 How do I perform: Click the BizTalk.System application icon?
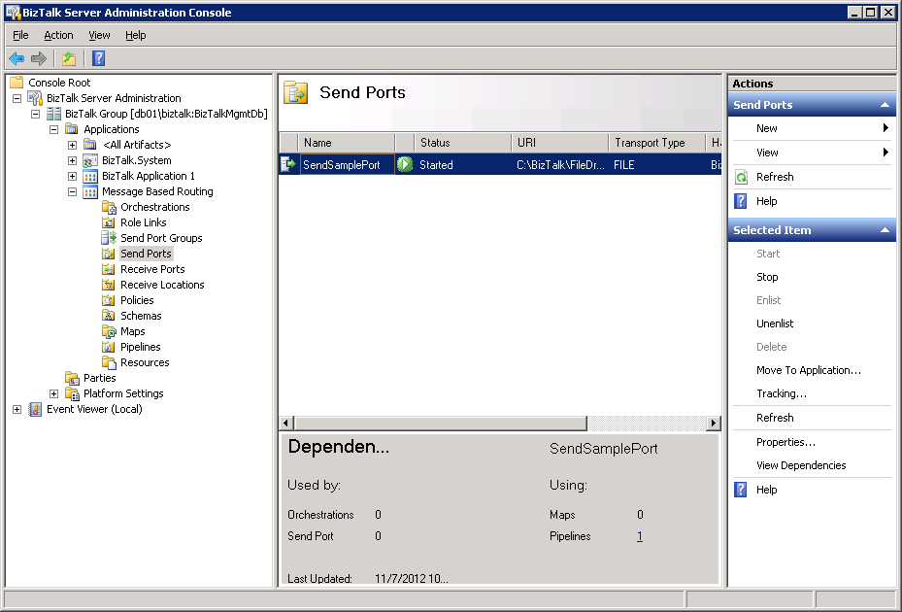pyautogui.click(x=89, y=160)
